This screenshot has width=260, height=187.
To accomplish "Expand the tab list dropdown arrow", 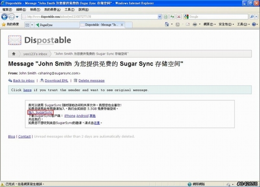I will pyautogui.click(x=32, y=25).
